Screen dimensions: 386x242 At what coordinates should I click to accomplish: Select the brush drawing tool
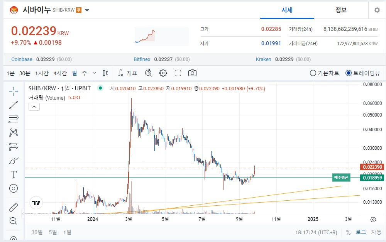(14, 161)
